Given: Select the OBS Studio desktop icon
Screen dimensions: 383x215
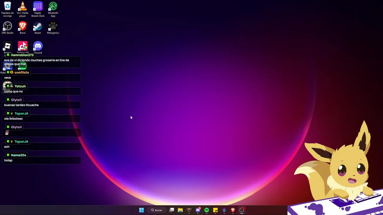Looking at the screenshot, I should click(x=7, y=28).
